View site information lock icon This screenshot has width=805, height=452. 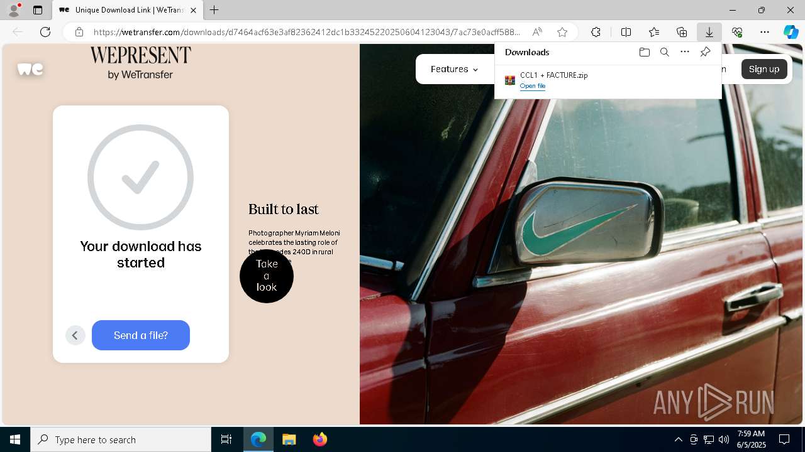(79, 32)
